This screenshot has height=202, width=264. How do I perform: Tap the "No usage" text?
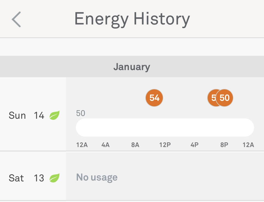(97, 178)
